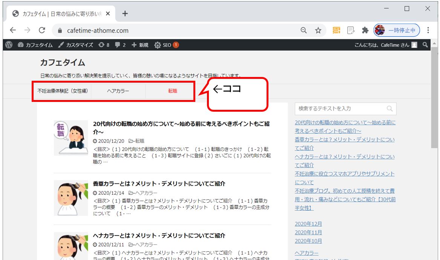Open the comments bubble in admin bar

[x=120, y=45]
